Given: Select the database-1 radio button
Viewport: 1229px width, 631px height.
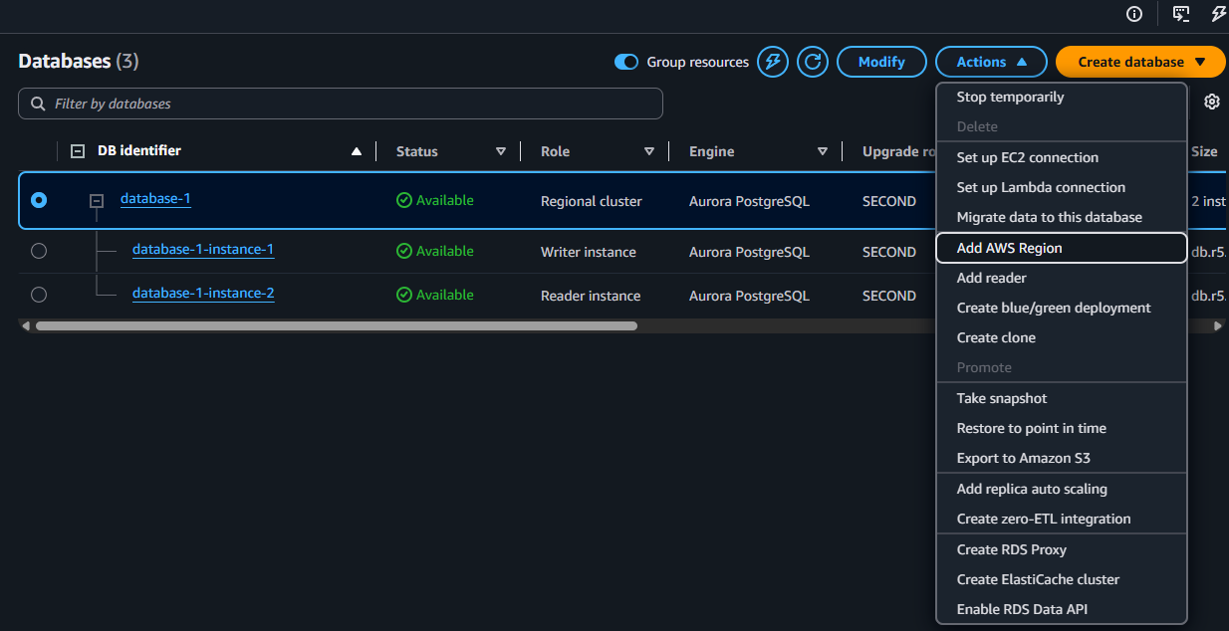Looking at the screenshot, I should coord(39,200).
